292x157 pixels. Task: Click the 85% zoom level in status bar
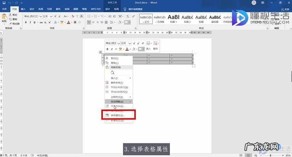click(x=288, y=155)
